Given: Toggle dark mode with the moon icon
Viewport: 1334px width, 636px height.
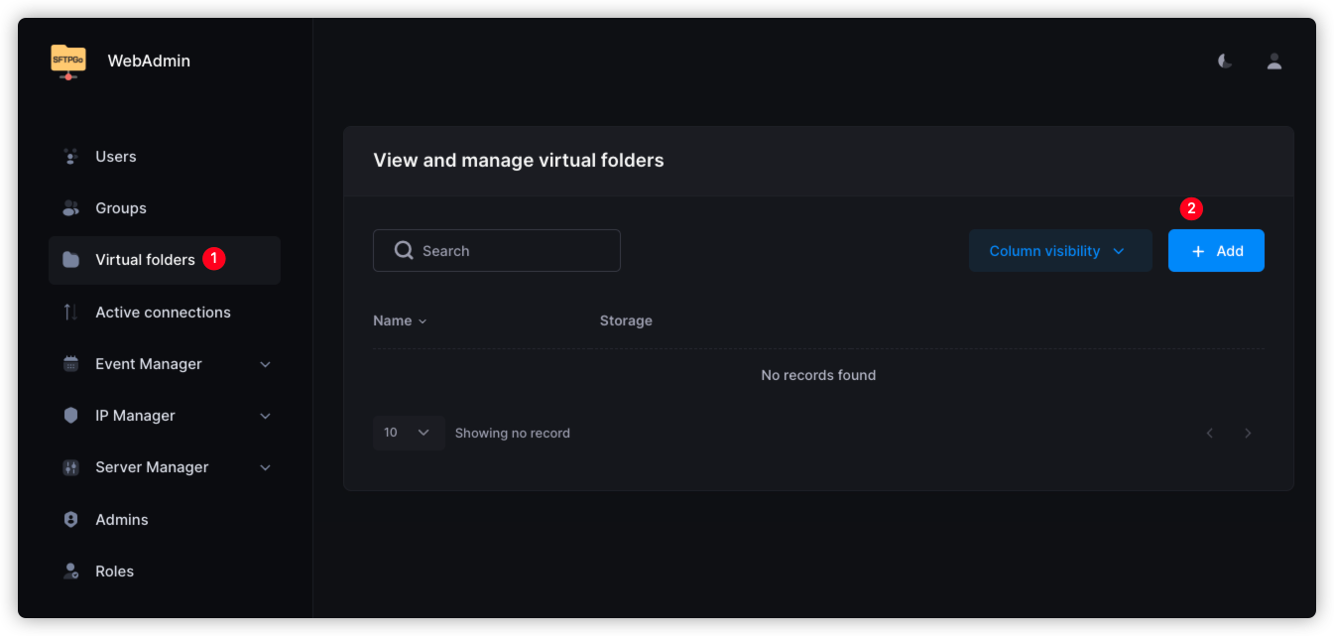Looking at the screenshot, I should [x=1226, y=62].
